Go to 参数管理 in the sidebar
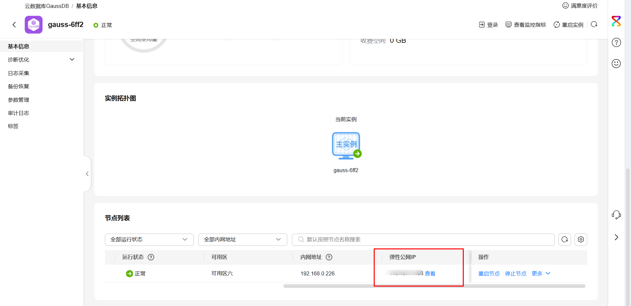 [19, 100]
